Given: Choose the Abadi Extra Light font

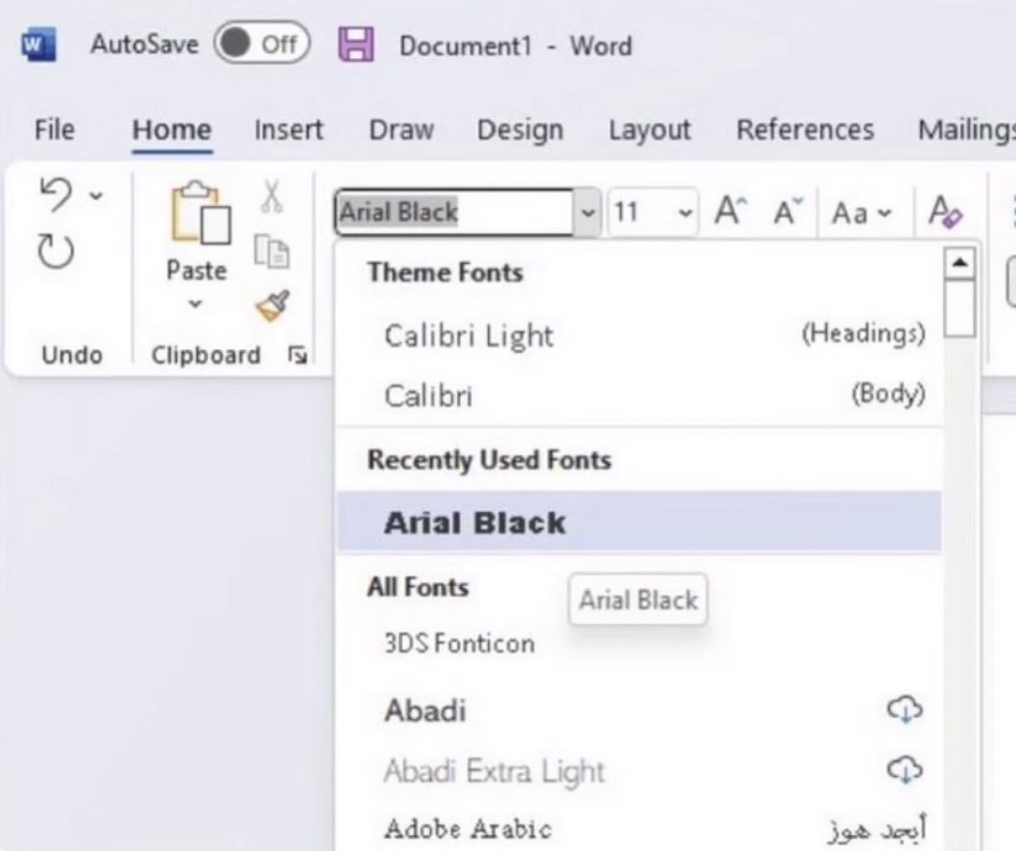Looking at the screenshot, I should [x=640, y=770].
